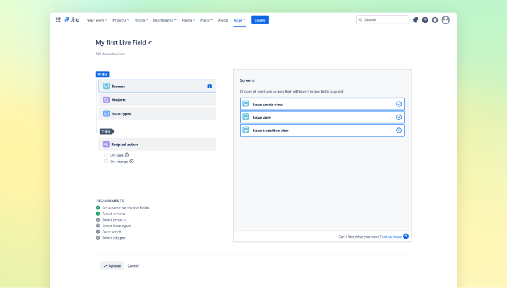507x288 pixels.
Task: Expand the Dashboards dropdown menu
Action: [164, 20]
